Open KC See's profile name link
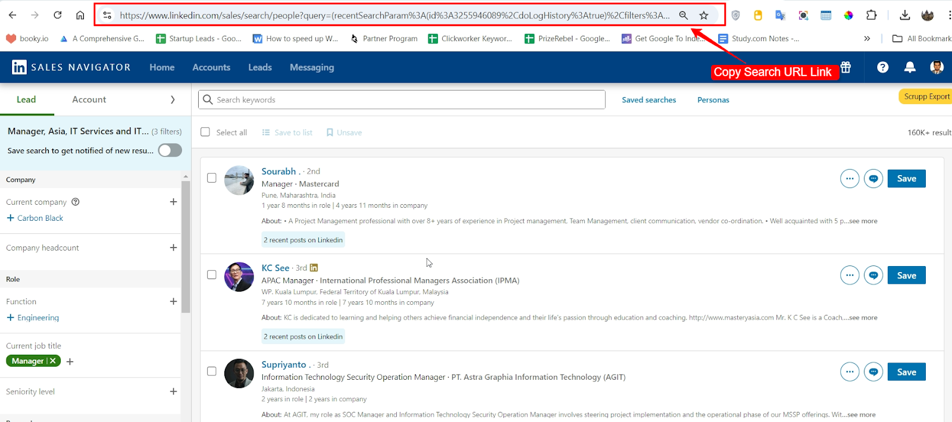952x422 pixels. click(x=275, y=268)
